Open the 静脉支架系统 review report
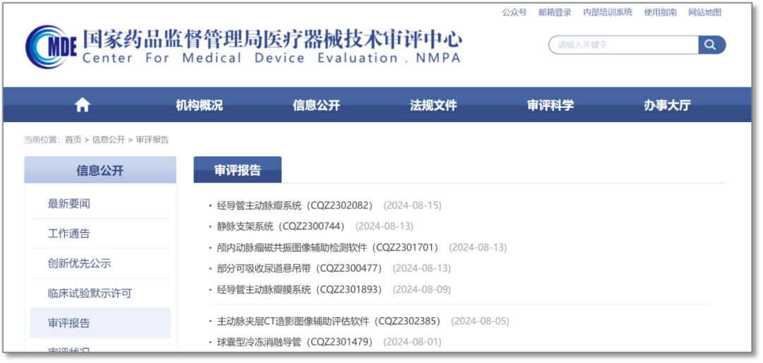Screen dimensions: 763x363 [x=280, y=226]
